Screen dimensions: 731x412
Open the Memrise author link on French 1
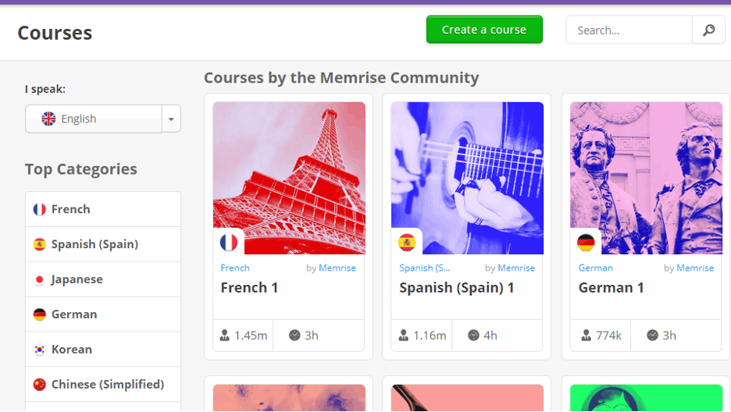click(337, 268)
